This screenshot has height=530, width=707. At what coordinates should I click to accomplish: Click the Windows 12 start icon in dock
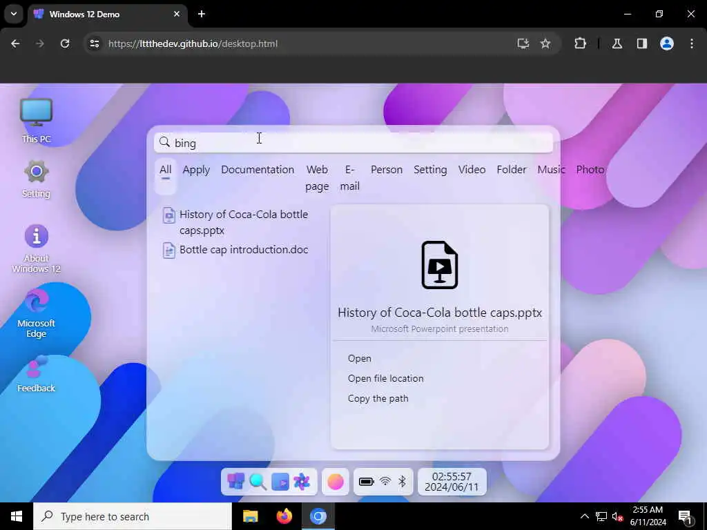point(236,481)
